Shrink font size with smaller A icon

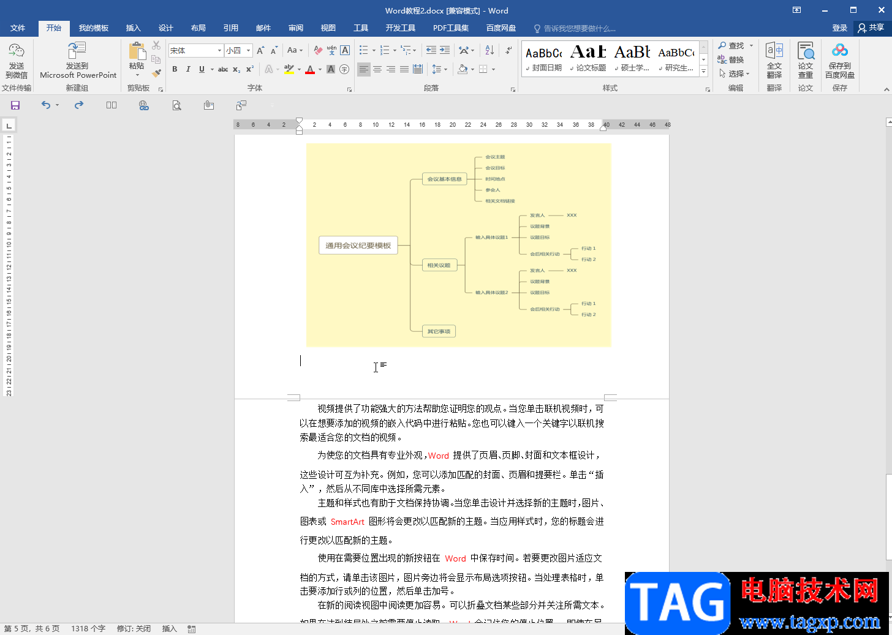click(x=274, y=50)
